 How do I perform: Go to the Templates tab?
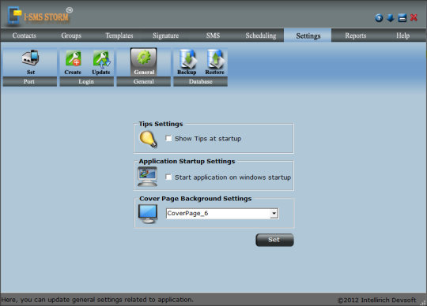tap(119, 35)
